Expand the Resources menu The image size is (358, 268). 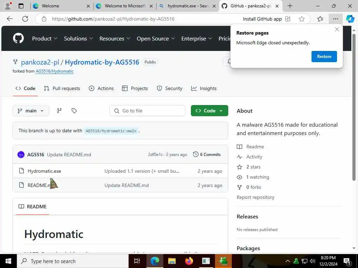tap(115, 38)
